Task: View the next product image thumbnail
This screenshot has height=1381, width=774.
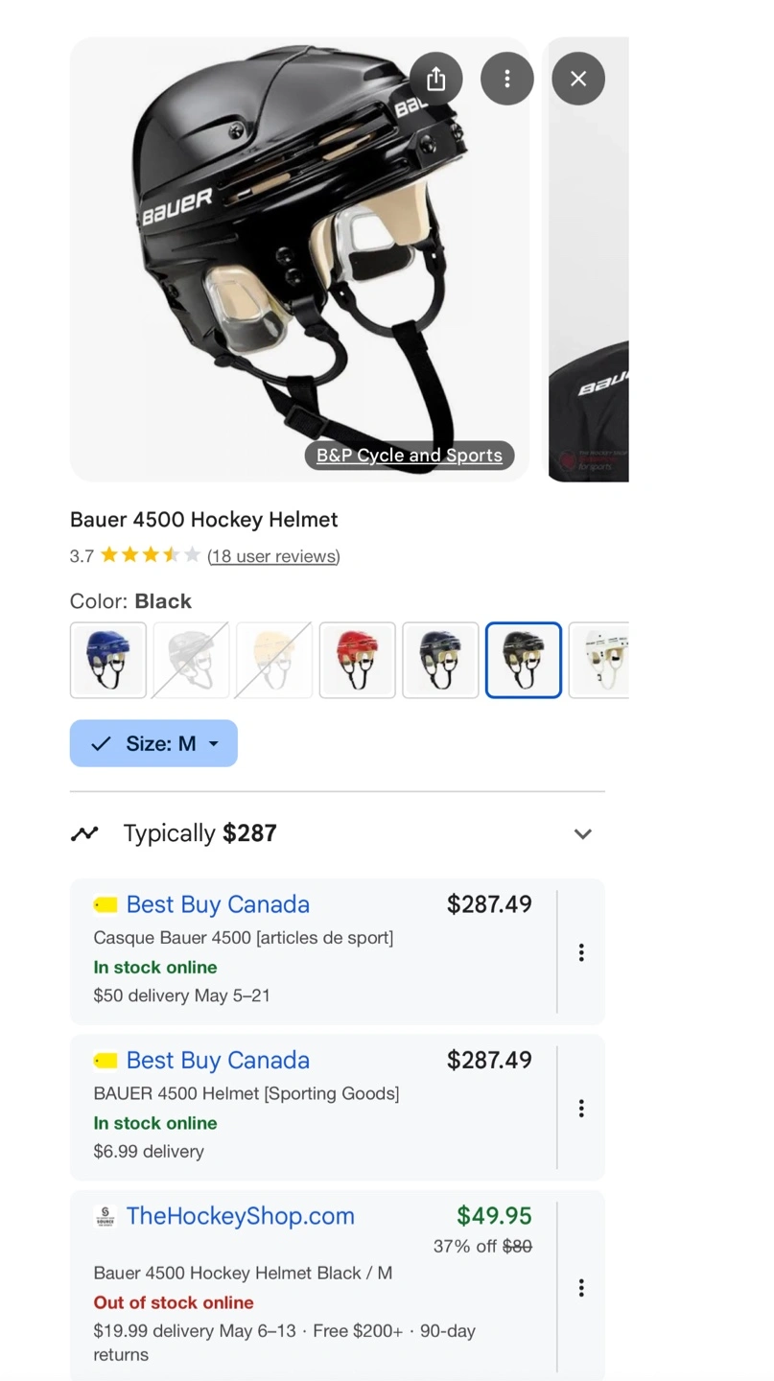Action: (588, 259)
